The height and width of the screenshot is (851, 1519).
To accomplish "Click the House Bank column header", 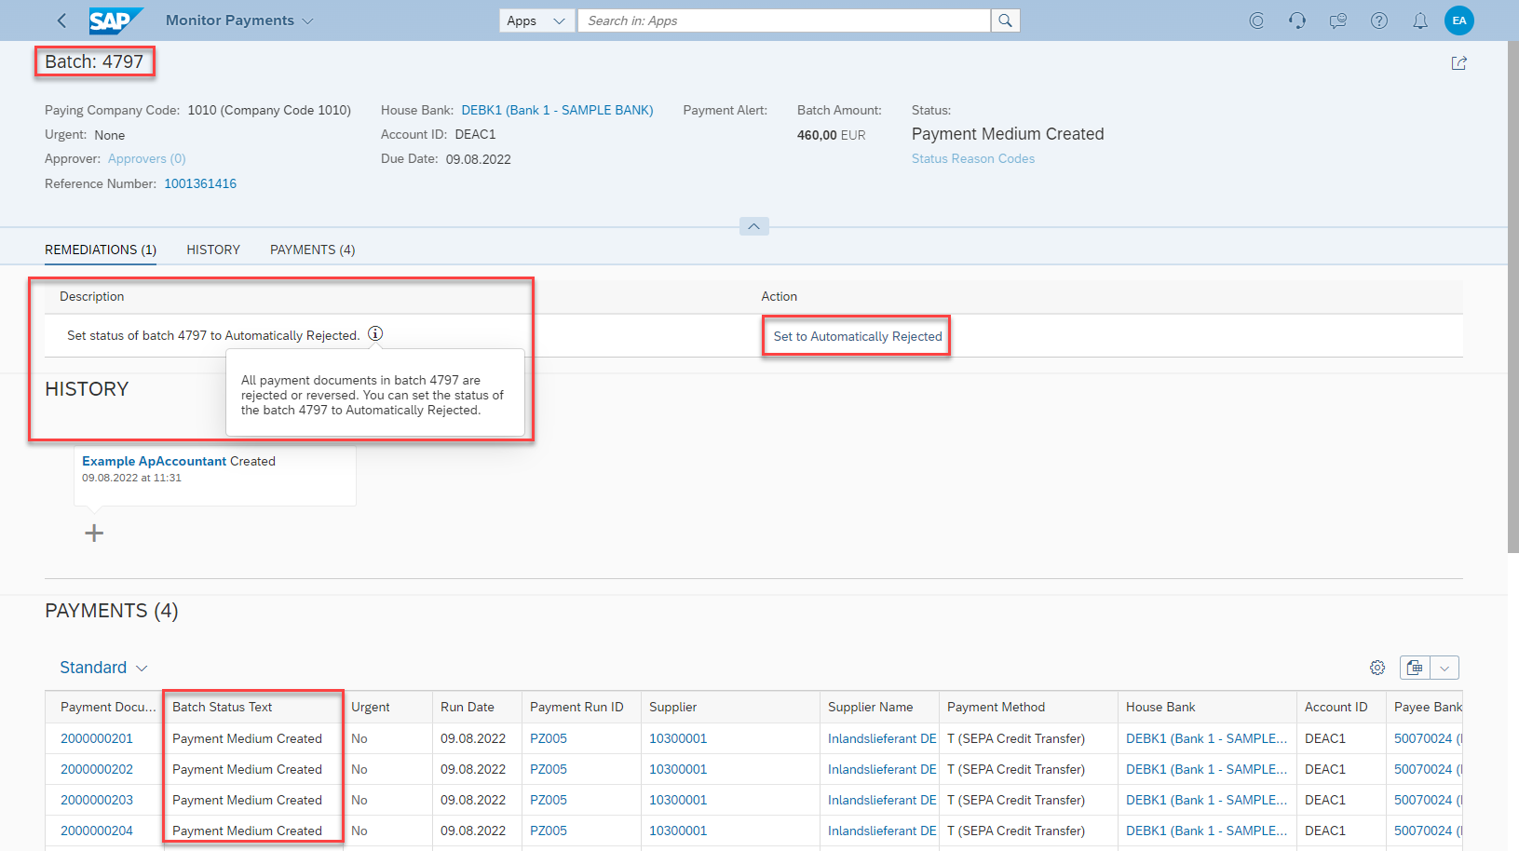I will (1207, 707).
